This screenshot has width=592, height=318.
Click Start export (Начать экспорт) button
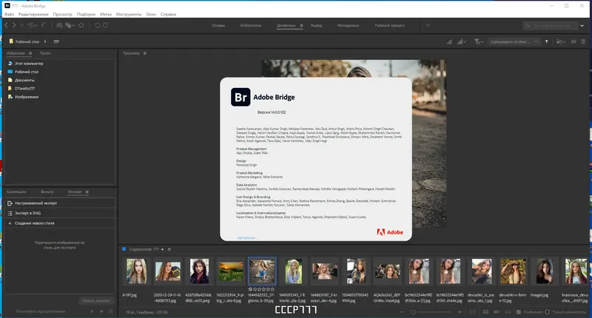96,301
